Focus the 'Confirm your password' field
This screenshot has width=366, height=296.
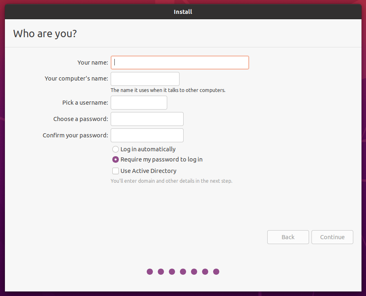pyautogui.click(x=147, y=135)
